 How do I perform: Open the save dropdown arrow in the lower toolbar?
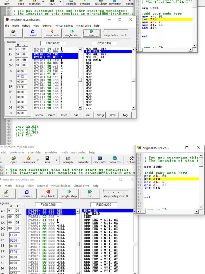pyautogui.click(x=57, y=160)
